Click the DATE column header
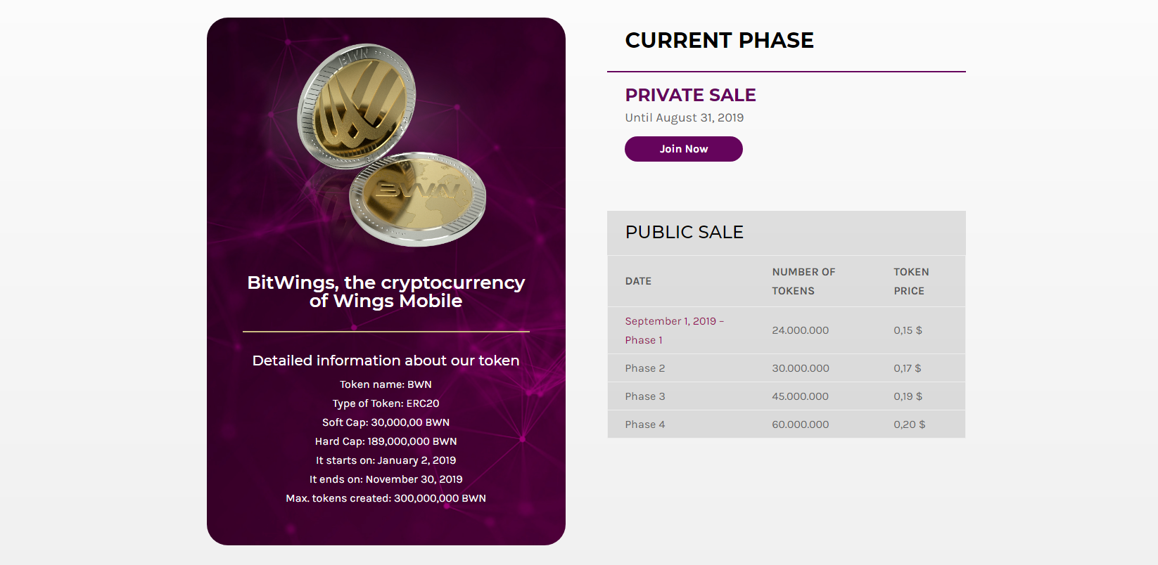The width and height of the screenshot is (1158, 565). (638, 281)
